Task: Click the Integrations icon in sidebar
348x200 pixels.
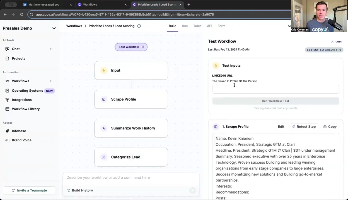Action: click(7, 100)
